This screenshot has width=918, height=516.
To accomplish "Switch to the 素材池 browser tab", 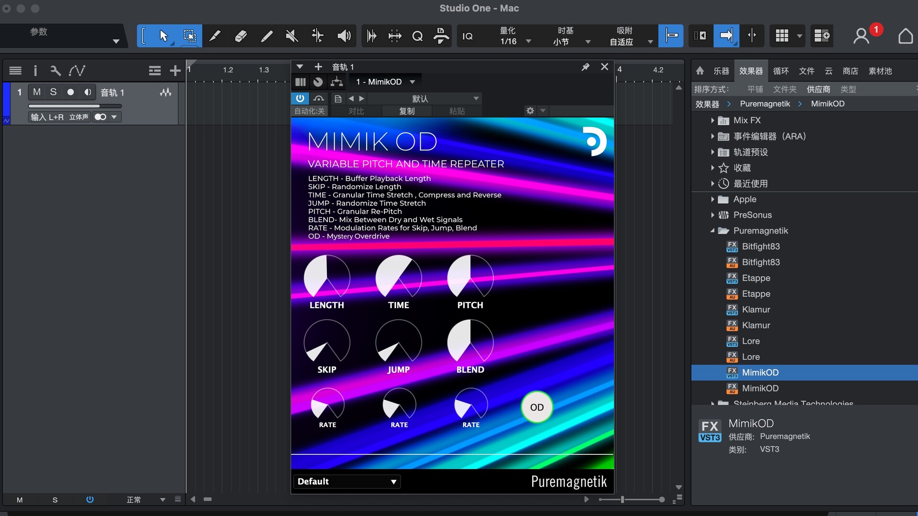I will 880,71.
